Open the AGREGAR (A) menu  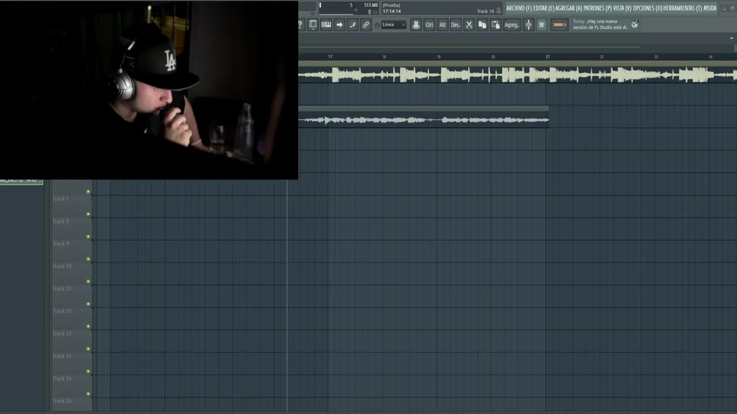(x=568, y=8)
